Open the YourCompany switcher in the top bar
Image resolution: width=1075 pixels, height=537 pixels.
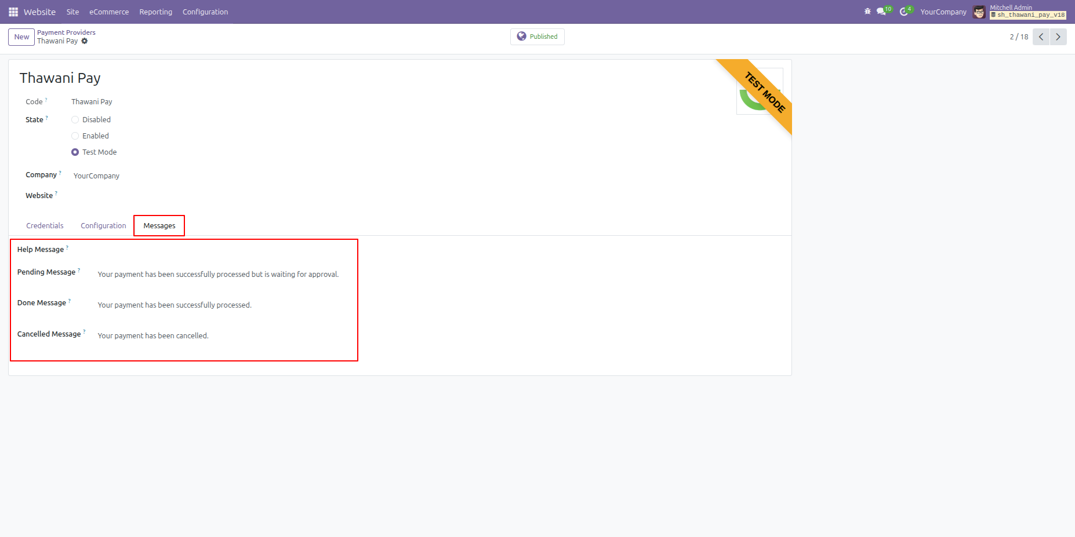coord(943,12)
